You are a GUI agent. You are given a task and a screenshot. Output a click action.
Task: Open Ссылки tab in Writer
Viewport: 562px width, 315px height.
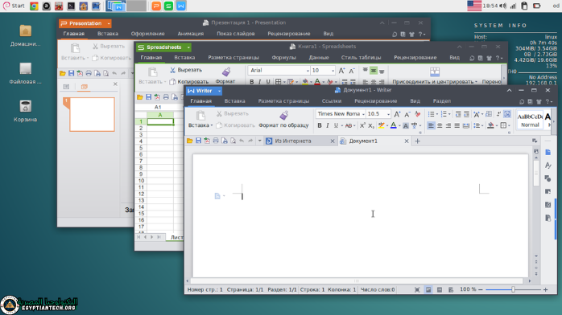tap(331, 101)
